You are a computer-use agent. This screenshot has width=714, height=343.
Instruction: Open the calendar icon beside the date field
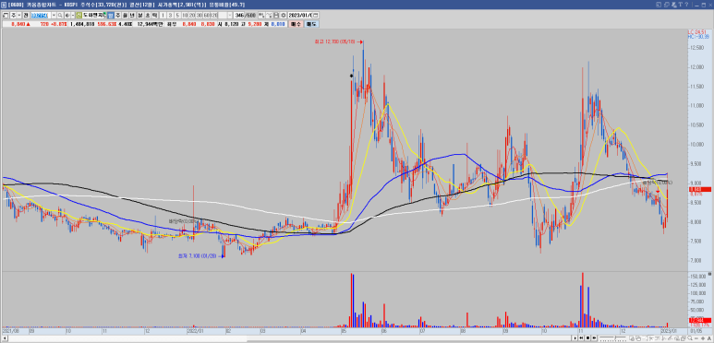pyautogui.click(x=316, y=15)
